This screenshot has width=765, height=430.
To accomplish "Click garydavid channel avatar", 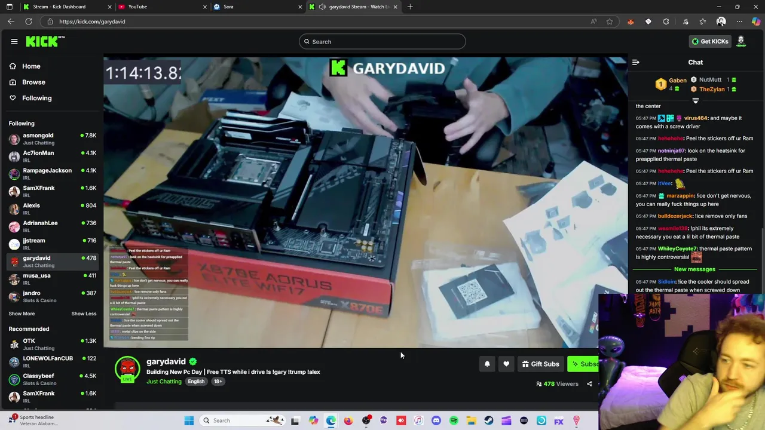I will pos(127,368).
